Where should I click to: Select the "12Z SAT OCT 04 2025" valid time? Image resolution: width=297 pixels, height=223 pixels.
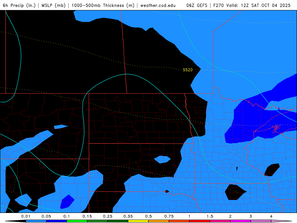266,5
